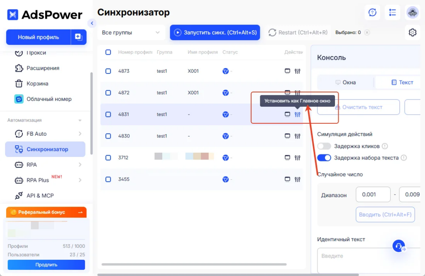The height and width of the screenshot is (276, 425).
Task: Click the Идентичный текст input field
Action: (369, 260)
